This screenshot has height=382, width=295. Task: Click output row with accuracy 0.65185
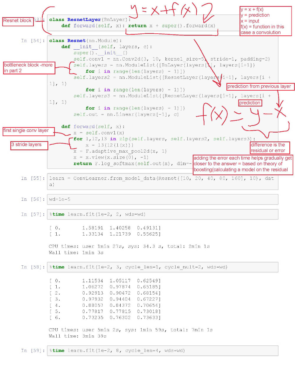105,287
